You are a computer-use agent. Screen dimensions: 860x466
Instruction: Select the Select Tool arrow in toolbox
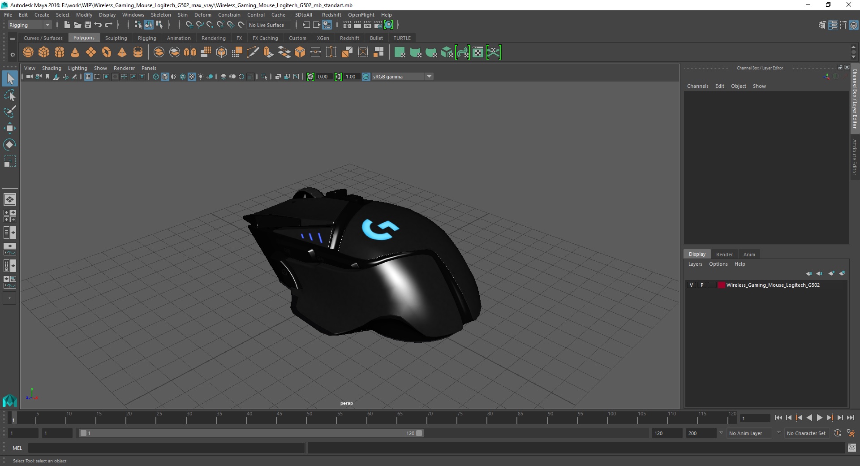coord(10,78)
